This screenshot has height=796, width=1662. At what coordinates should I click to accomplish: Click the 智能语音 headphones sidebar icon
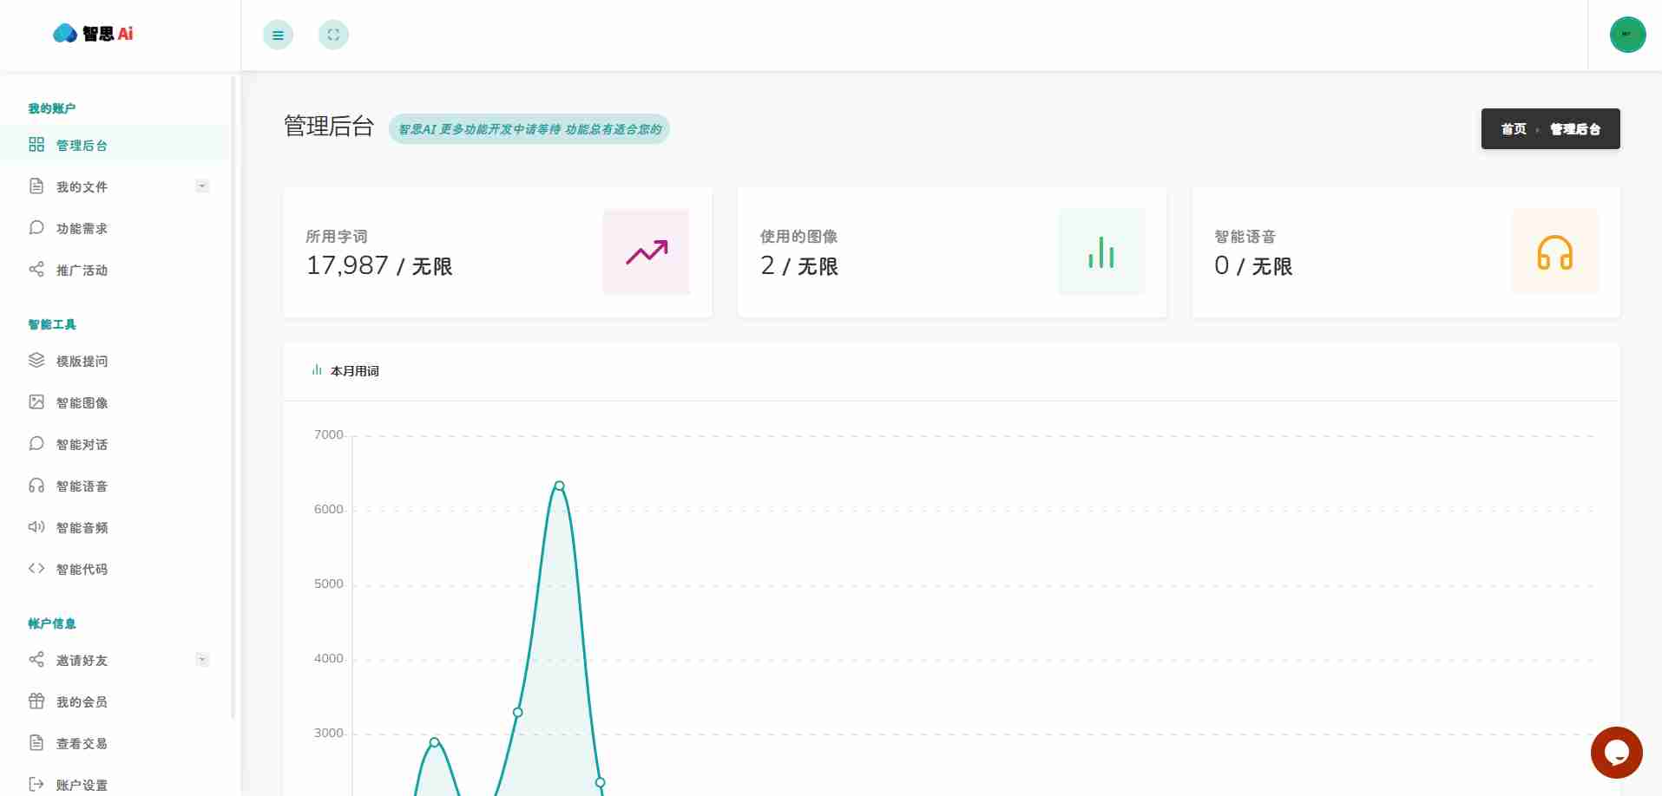[36, 486]
